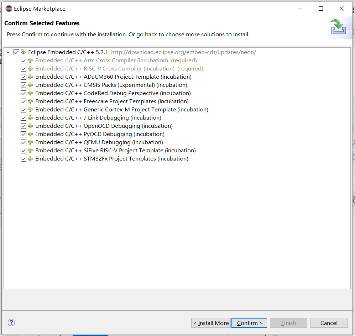The height and width of the screenshot is (336, 355).
Task: Click plus icon beside PyOCD Debugging
Action: [31, 134]
